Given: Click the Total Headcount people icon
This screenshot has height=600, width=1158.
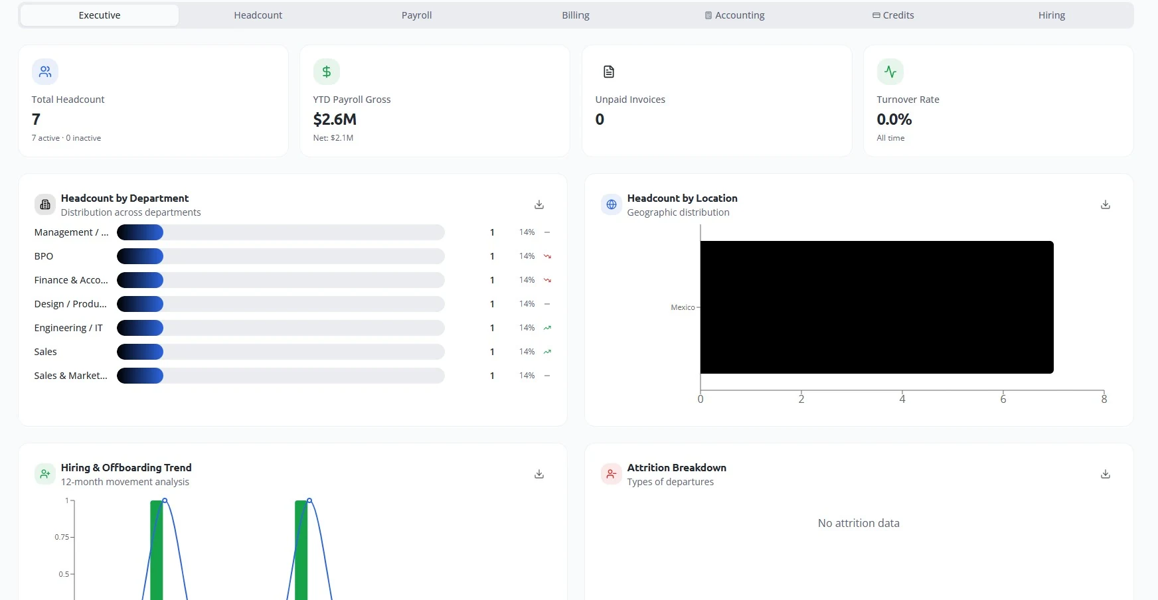Looking at the screenshot, I should (x=45, y=72).
